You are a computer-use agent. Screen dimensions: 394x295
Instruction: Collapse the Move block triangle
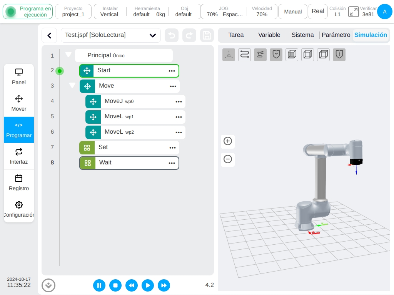coord(72,85)
